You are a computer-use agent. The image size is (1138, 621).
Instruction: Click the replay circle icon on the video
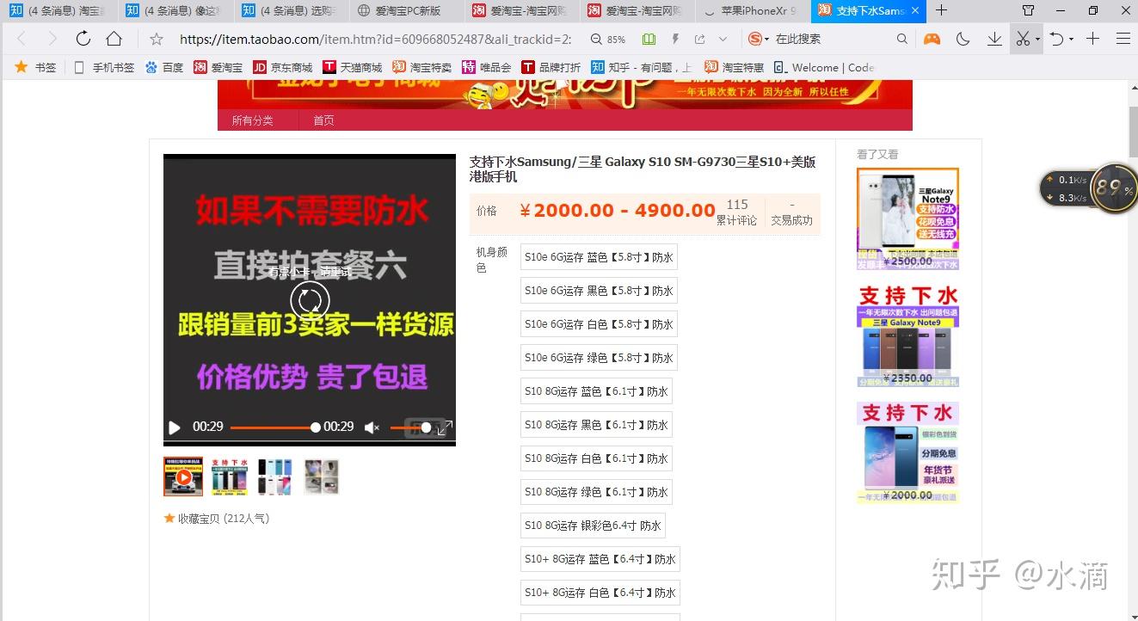310,299
